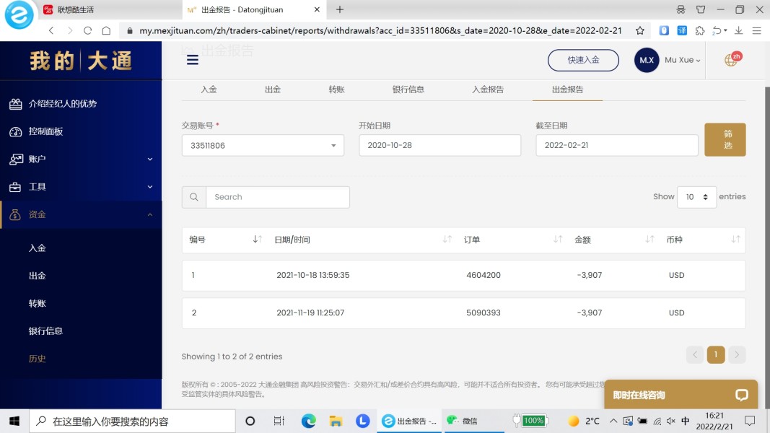This screenshot has width=770, height=433.
Task: Click the language globe icon
Action: [x=731, y=60]
